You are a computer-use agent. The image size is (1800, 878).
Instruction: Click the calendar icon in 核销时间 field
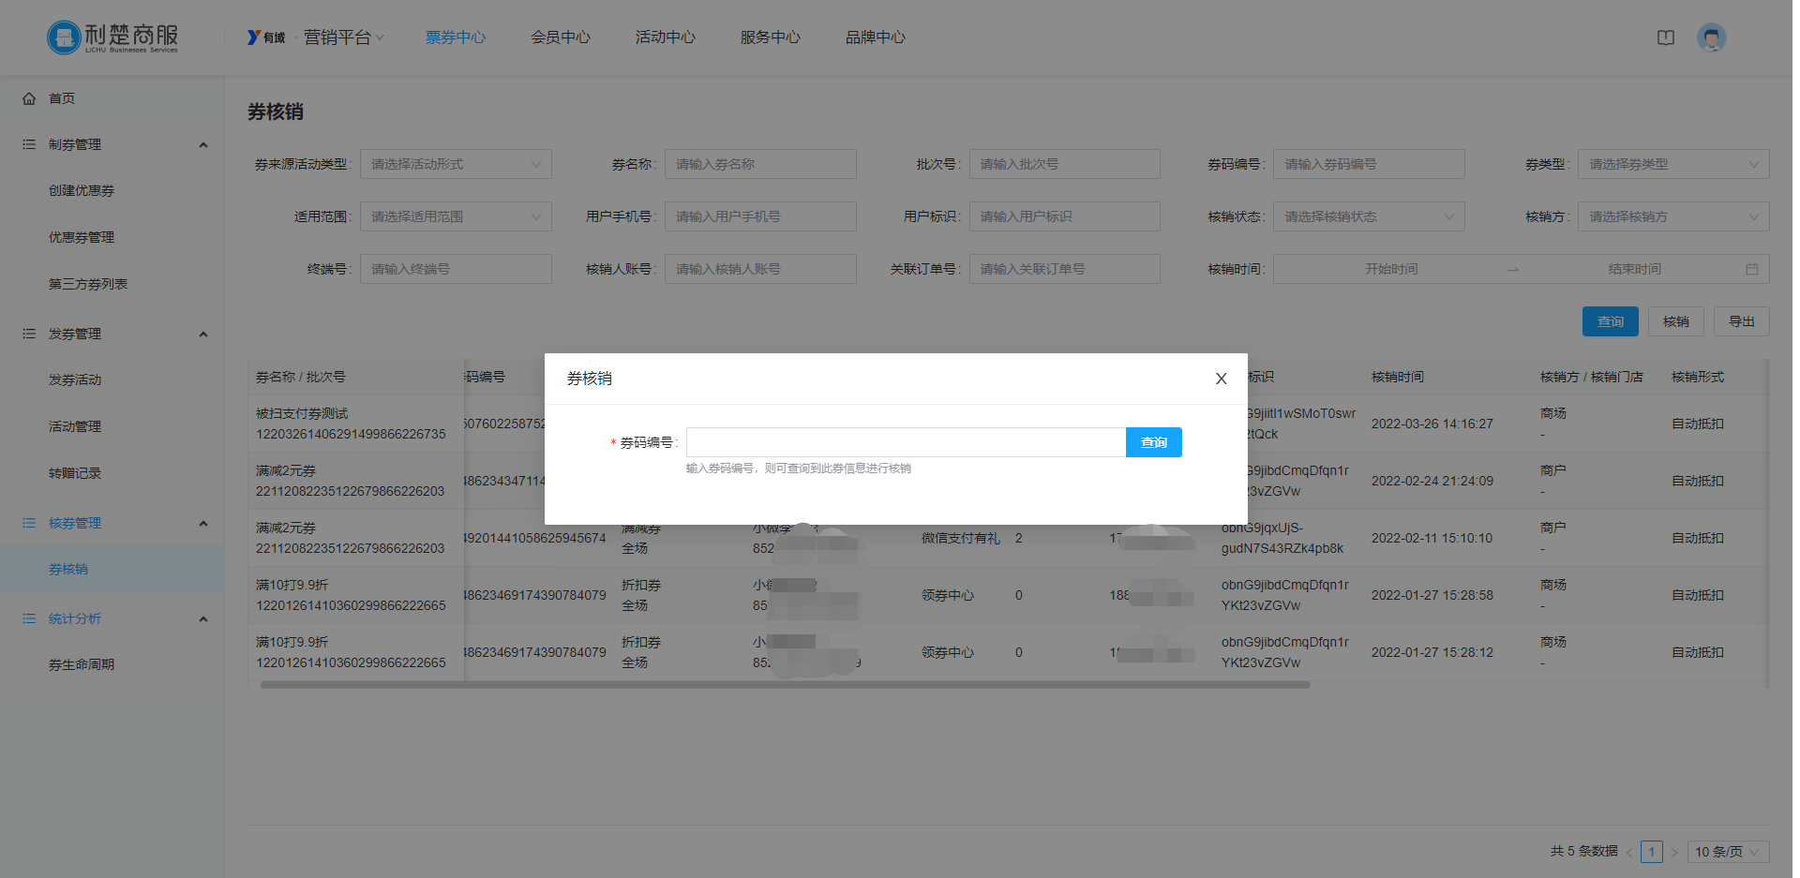click(1751, 269)
